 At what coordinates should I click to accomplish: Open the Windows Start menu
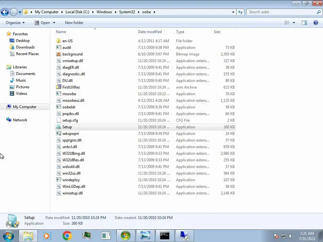[x=9, y=236]
